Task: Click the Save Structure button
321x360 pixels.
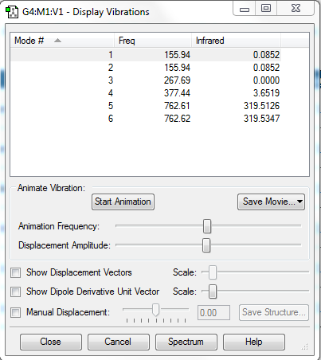Action: (274, 312)
